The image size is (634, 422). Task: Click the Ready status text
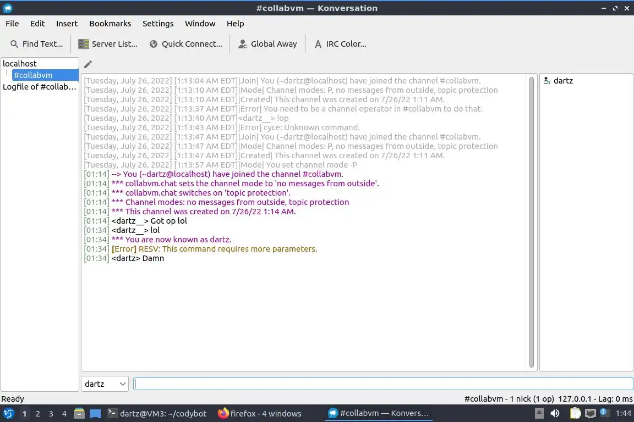(13, 399)
